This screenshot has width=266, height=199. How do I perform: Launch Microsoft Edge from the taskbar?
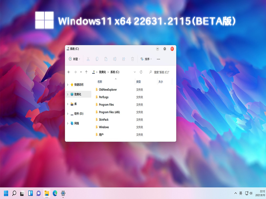(x=54, y=193)
